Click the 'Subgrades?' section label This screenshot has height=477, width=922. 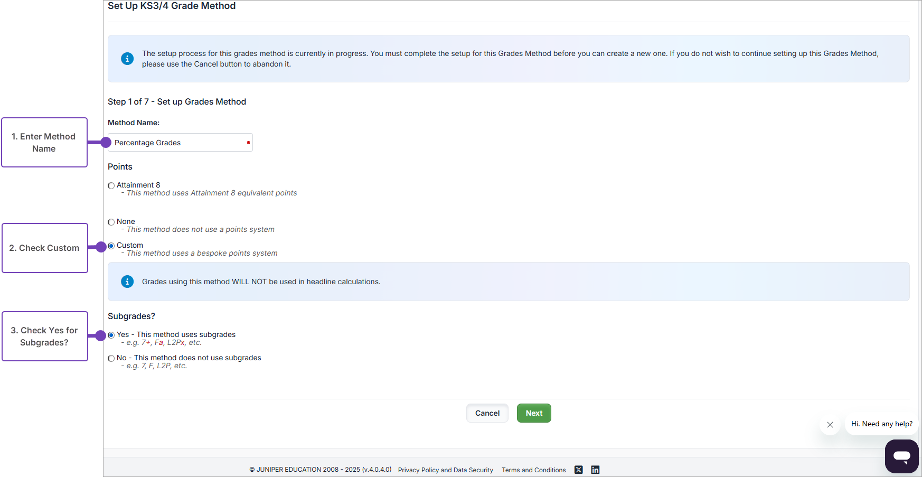click(x=131, y=316)
